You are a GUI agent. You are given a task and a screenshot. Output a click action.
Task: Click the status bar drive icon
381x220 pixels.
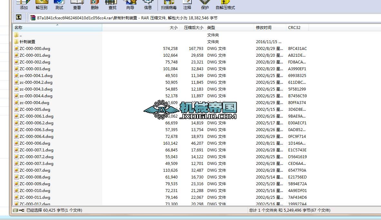tap(16, 210)
